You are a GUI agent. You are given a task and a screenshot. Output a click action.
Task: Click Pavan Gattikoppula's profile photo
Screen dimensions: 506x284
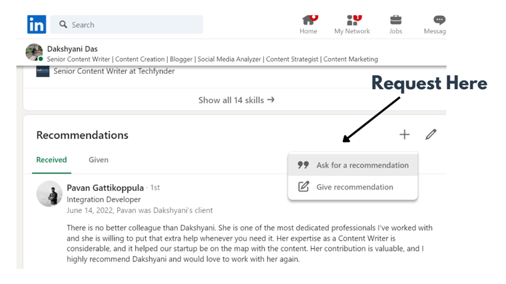[x=49, y=194]
